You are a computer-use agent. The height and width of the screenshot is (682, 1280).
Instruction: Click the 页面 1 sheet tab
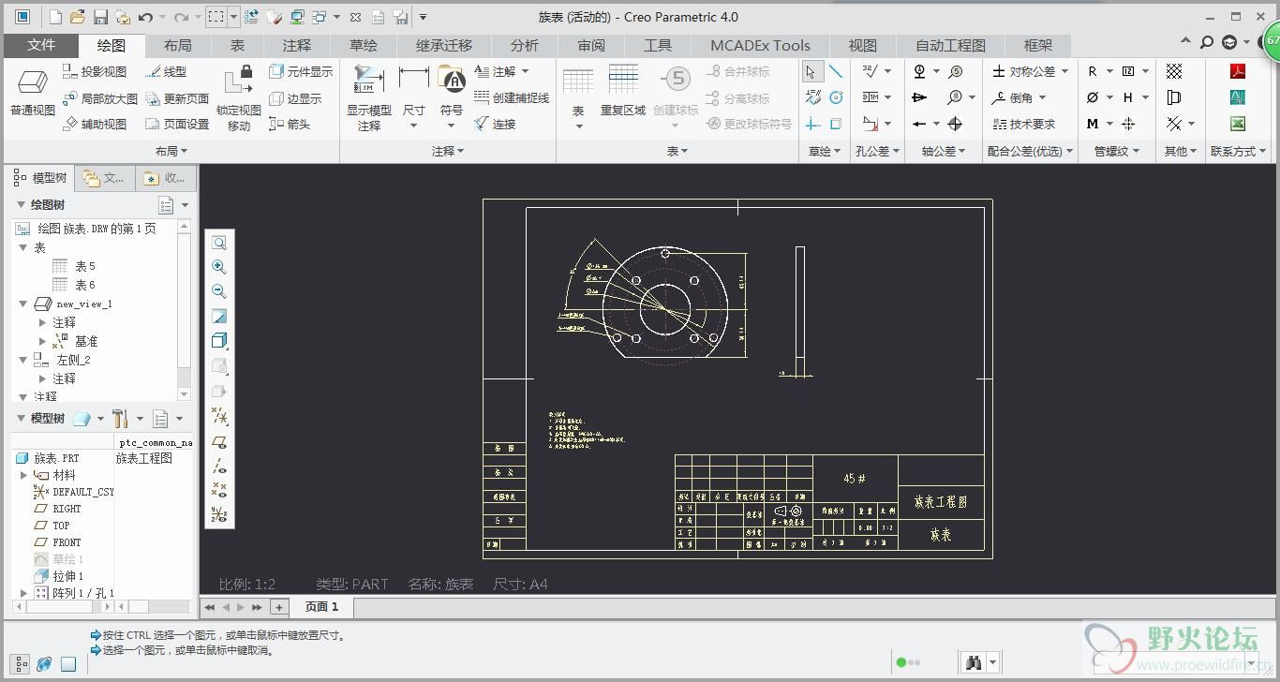point(321,606)
